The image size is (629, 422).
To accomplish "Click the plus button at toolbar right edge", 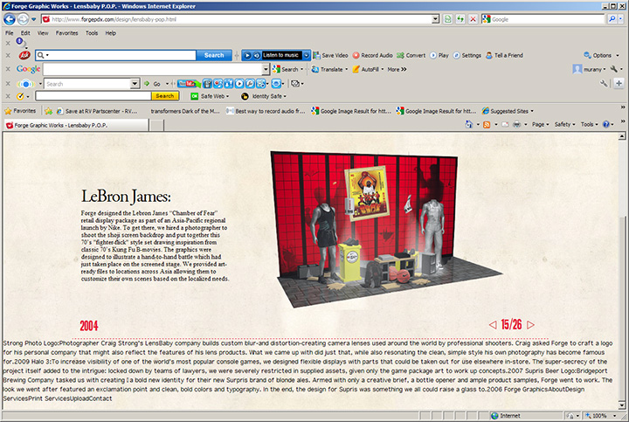I will pos(619,83).
